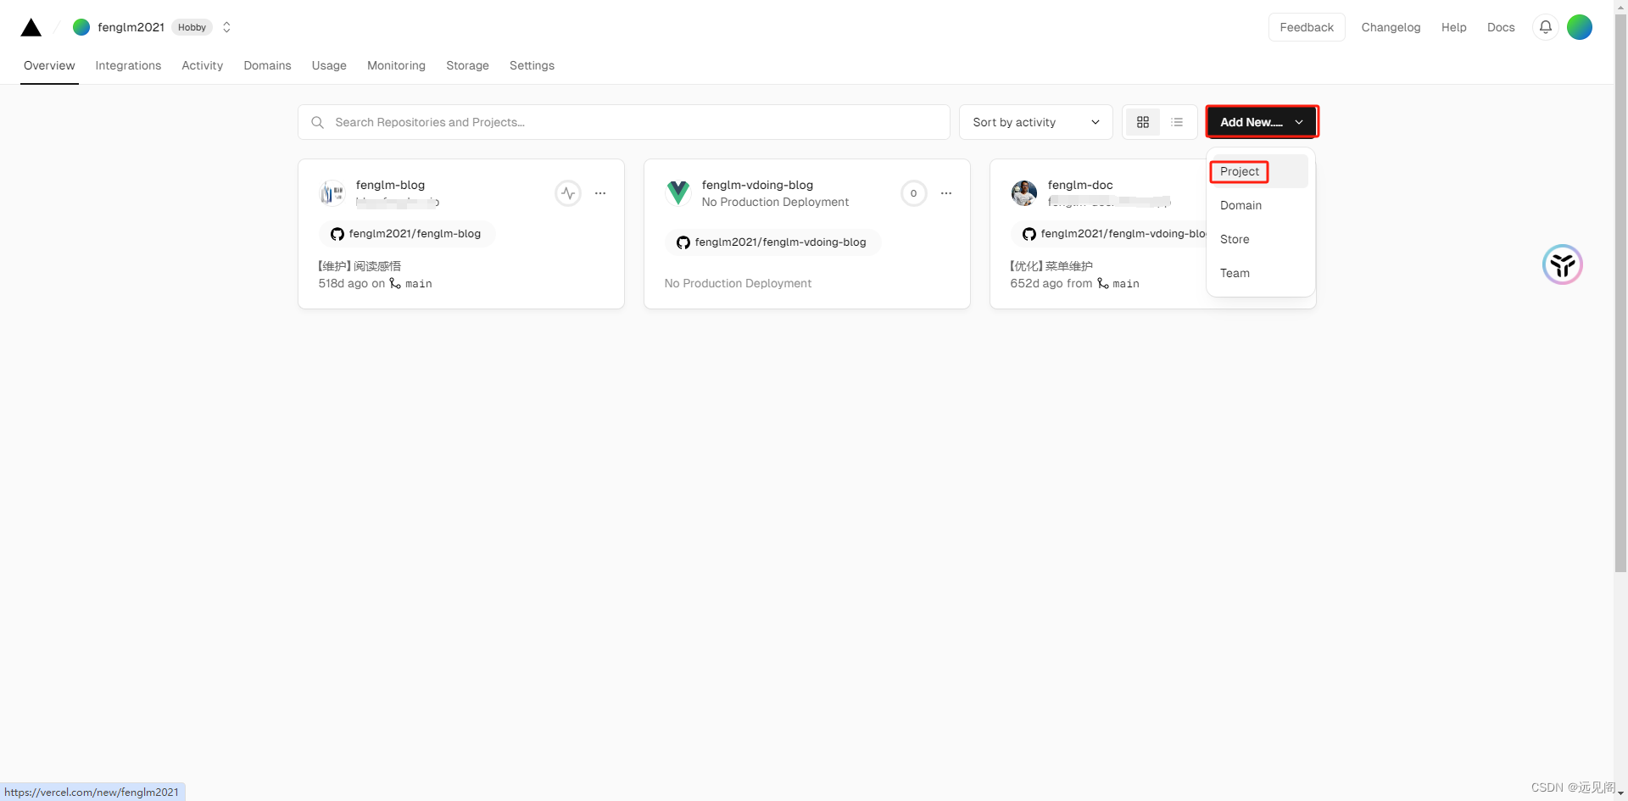This screenshot has height=801, width=1628.
Task: Switch to the Monitoring tab
Action: (x=396, y=65)
